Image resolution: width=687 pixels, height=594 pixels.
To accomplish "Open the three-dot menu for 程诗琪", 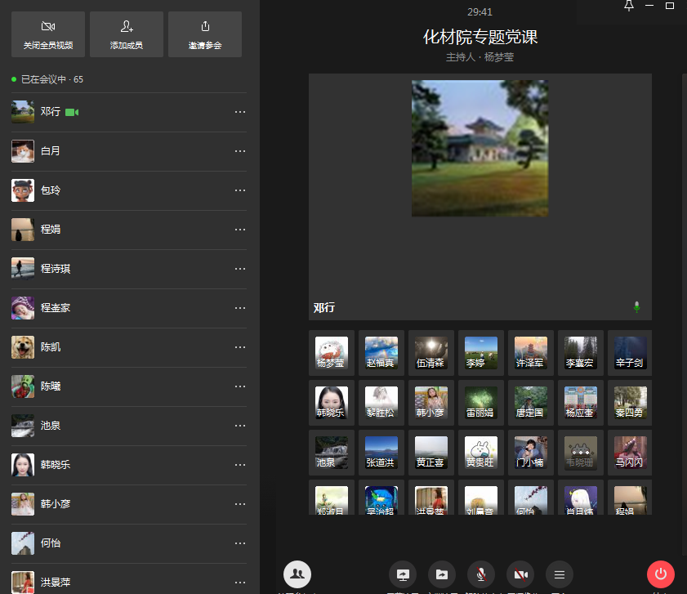I will coord(240,269).
